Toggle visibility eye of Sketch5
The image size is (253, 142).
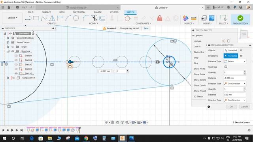click(x=16, y=73)
